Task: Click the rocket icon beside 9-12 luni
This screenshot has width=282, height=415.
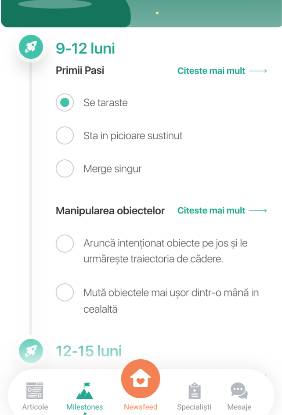Action: (x=31, y=47)
